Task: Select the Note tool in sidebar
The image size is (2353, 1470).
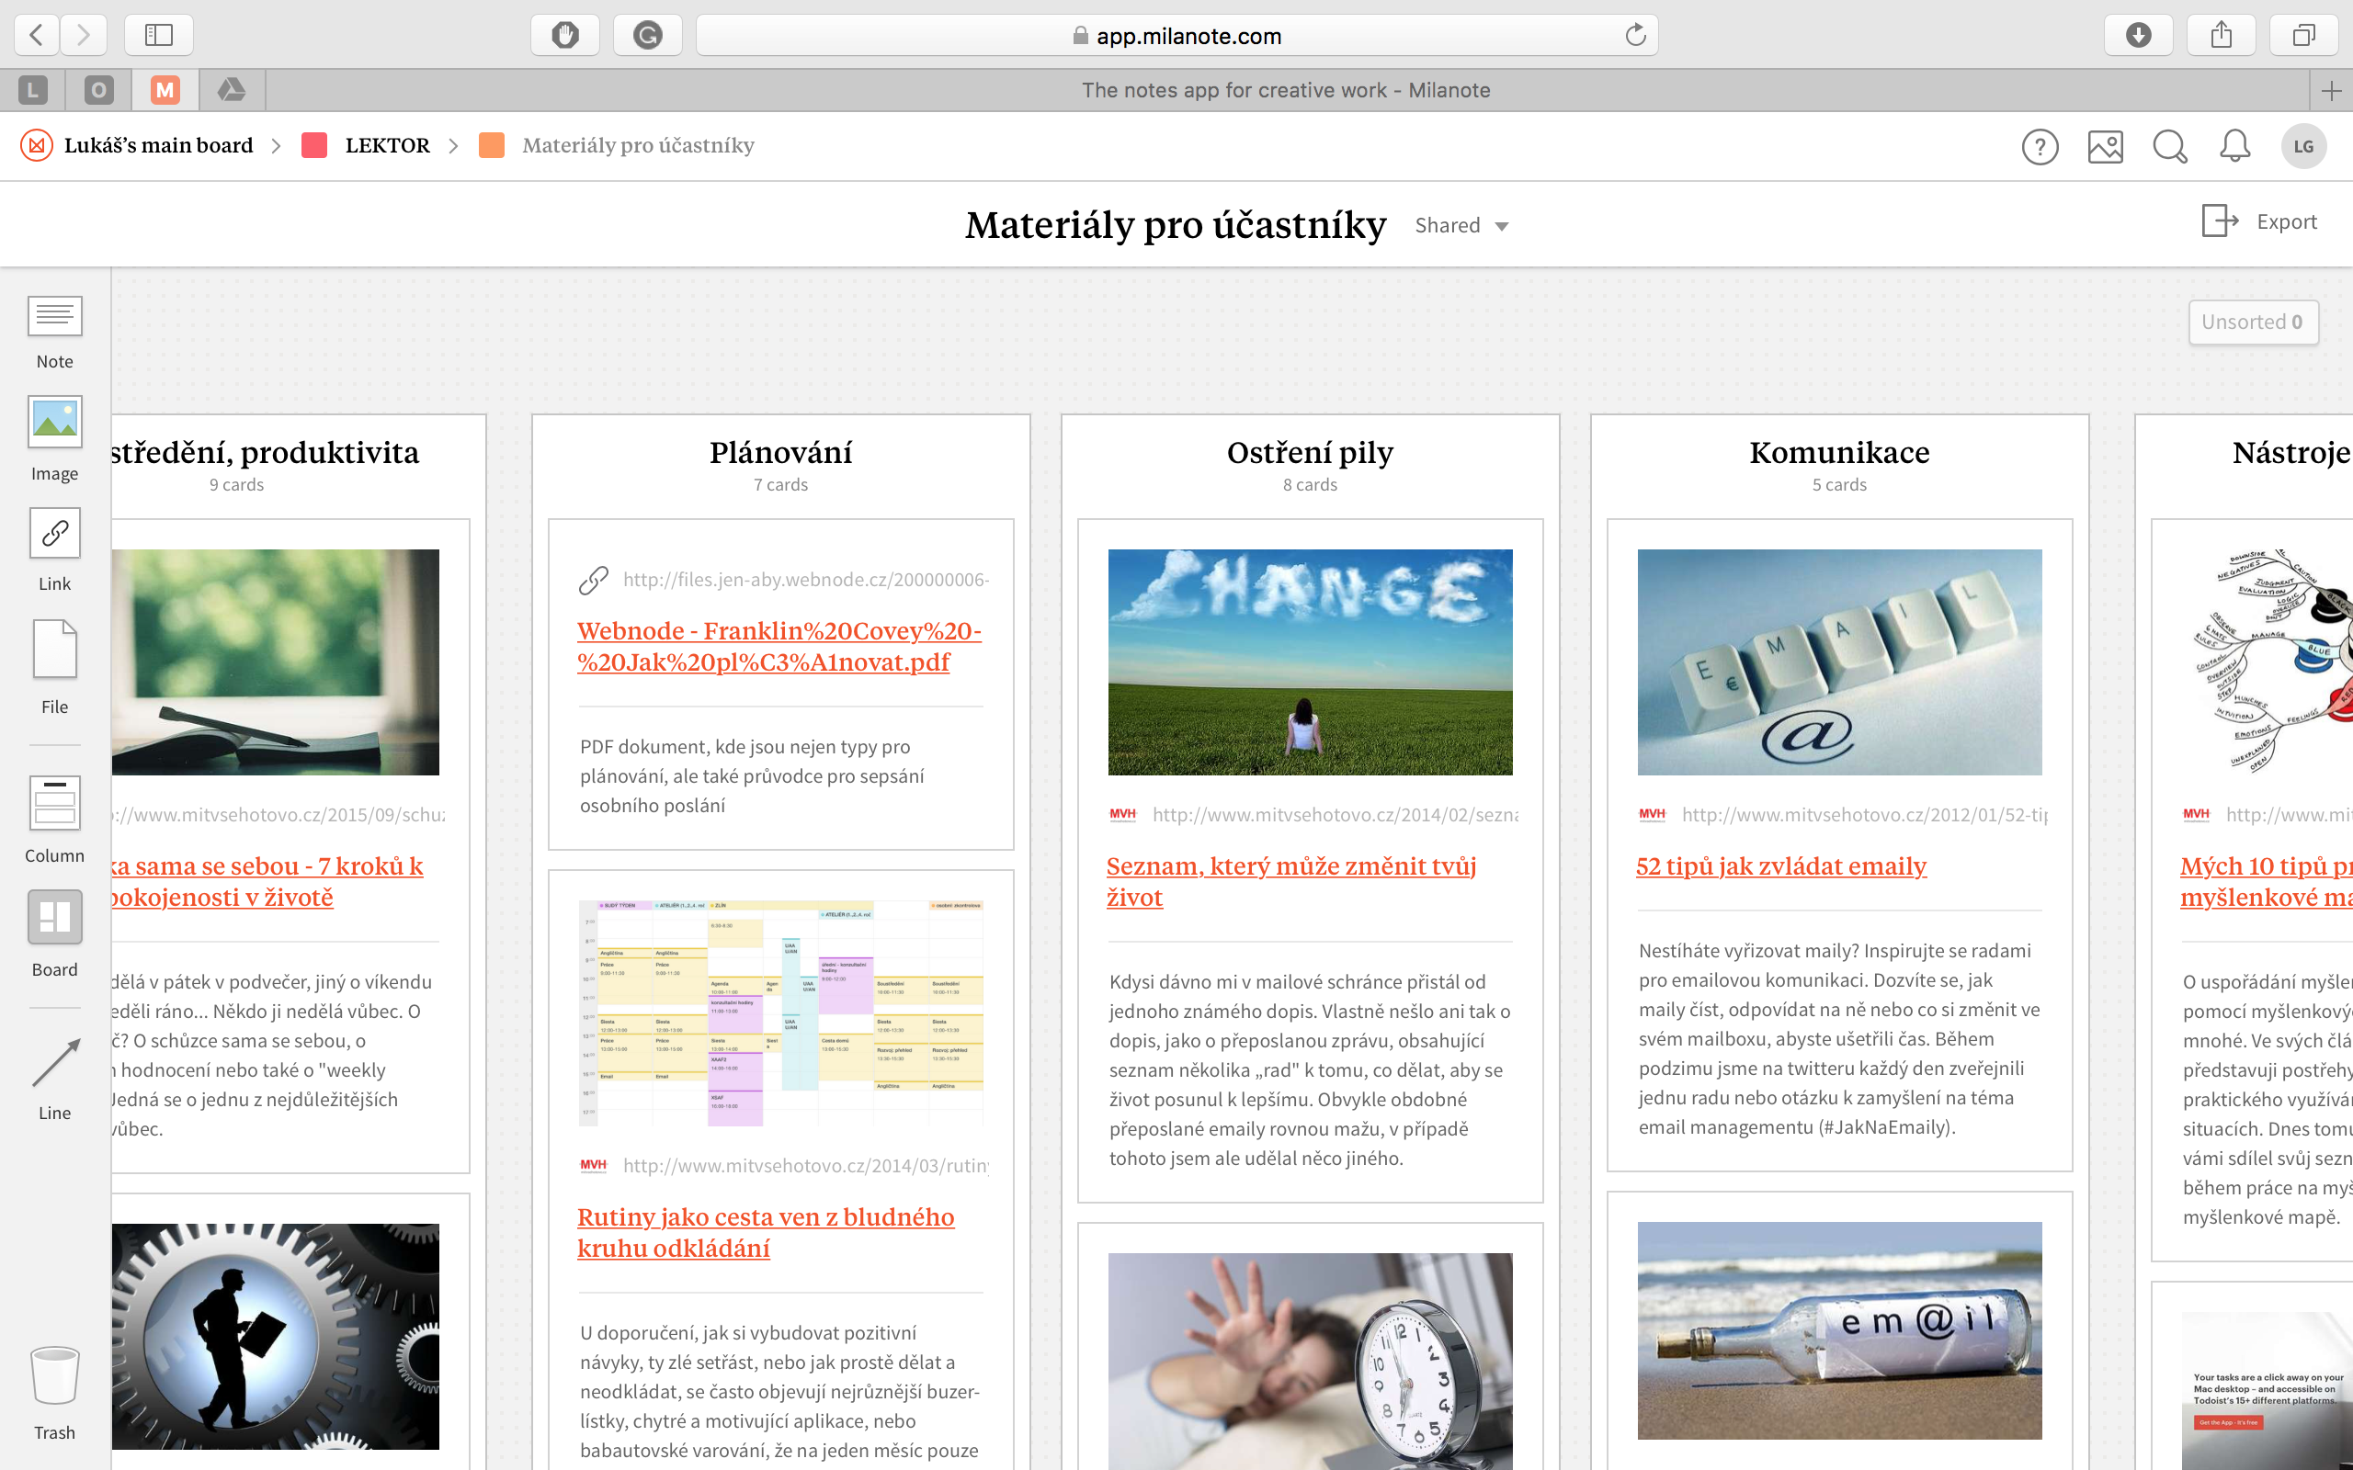Action: [x=54, y=318]
